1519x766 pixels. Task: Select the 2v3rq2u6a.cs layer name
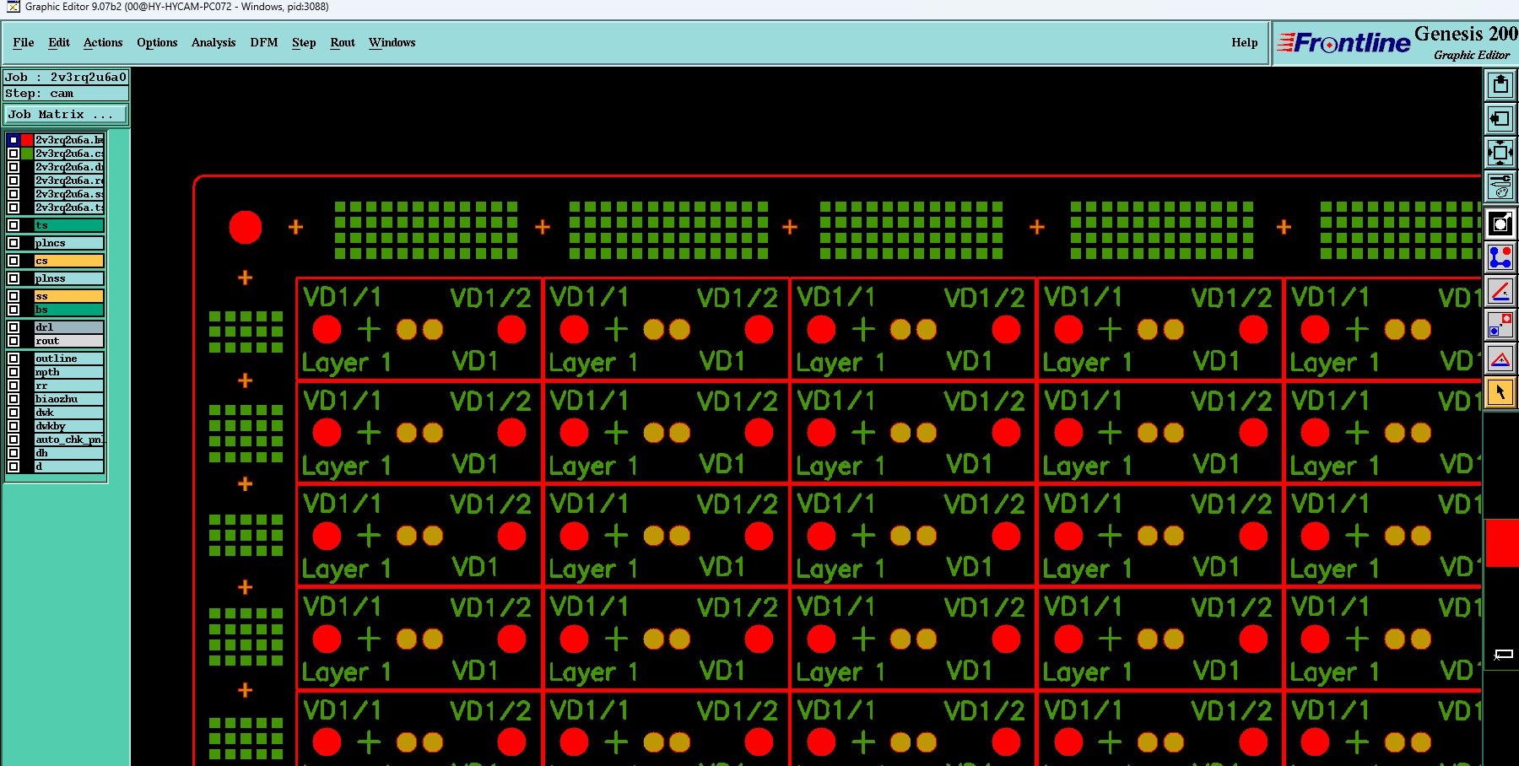69,154
